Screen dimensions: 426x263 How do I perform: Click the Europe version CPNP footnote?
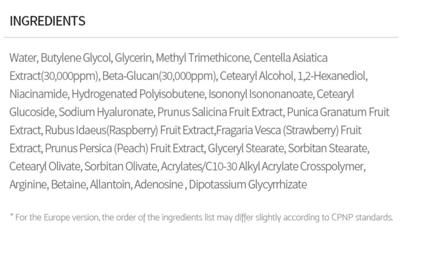(x=201, y=217)
